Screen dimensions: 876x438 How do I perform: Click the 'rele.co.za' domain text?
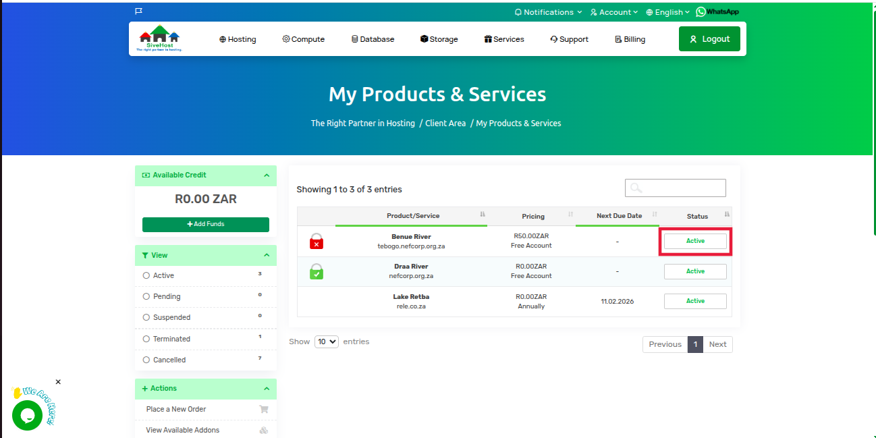pos(411,306)
